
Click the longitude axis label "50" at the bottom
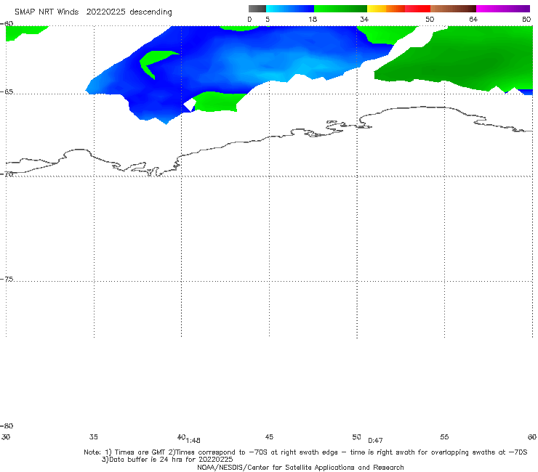pyautogui.click(x=356, y=437)
